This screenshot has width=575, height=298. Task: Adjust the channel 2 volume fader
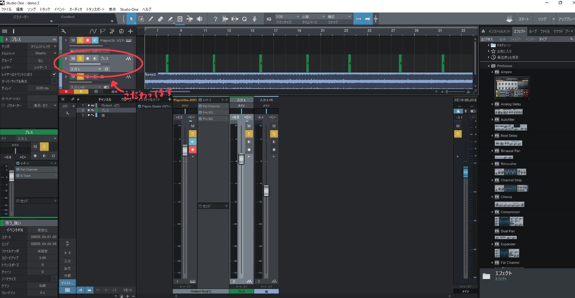241,159
